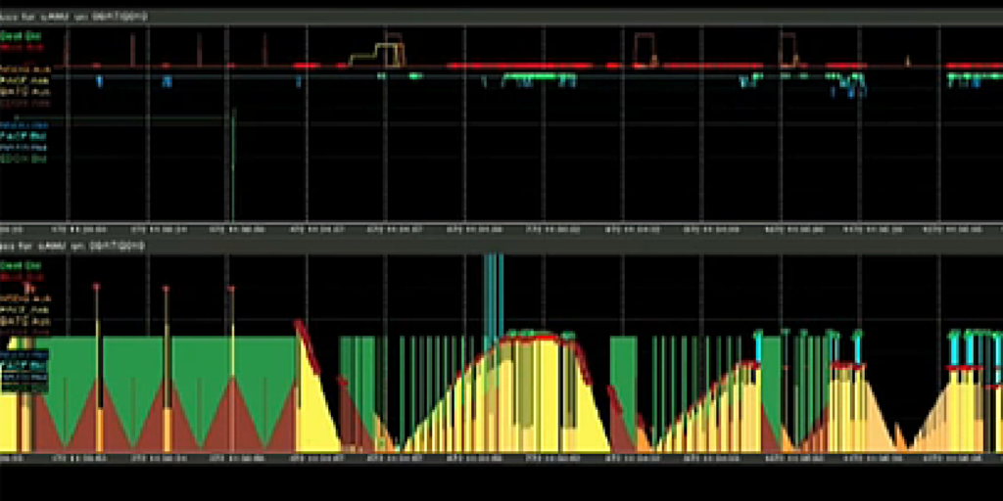Select green first legend entry in bottom chart
The width and height of the screenshot is (1003, 501).
point(14,265)
